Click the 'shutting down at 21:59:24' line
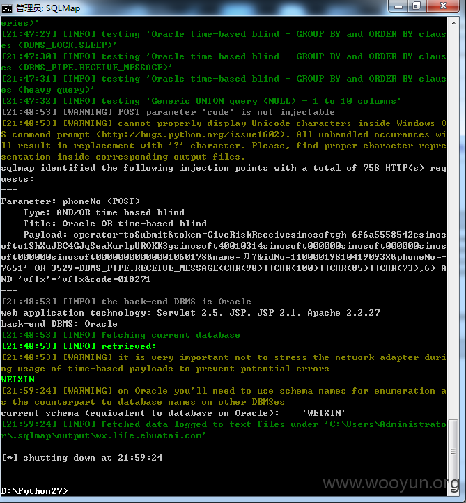 coord(81,458)
